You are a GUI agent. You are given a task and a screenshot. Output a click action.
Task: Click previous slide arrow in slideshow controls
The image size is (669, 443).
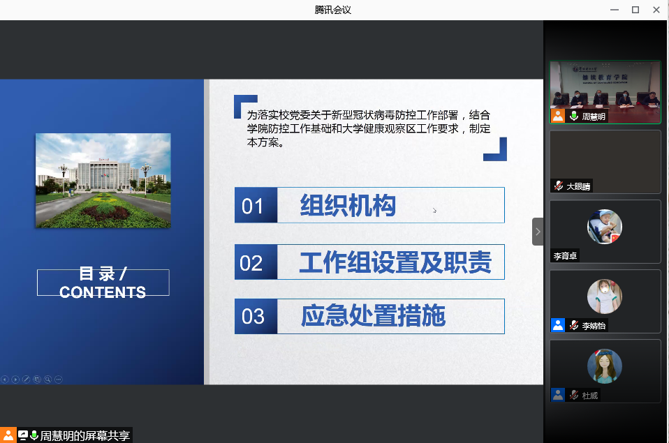[5, 380]
